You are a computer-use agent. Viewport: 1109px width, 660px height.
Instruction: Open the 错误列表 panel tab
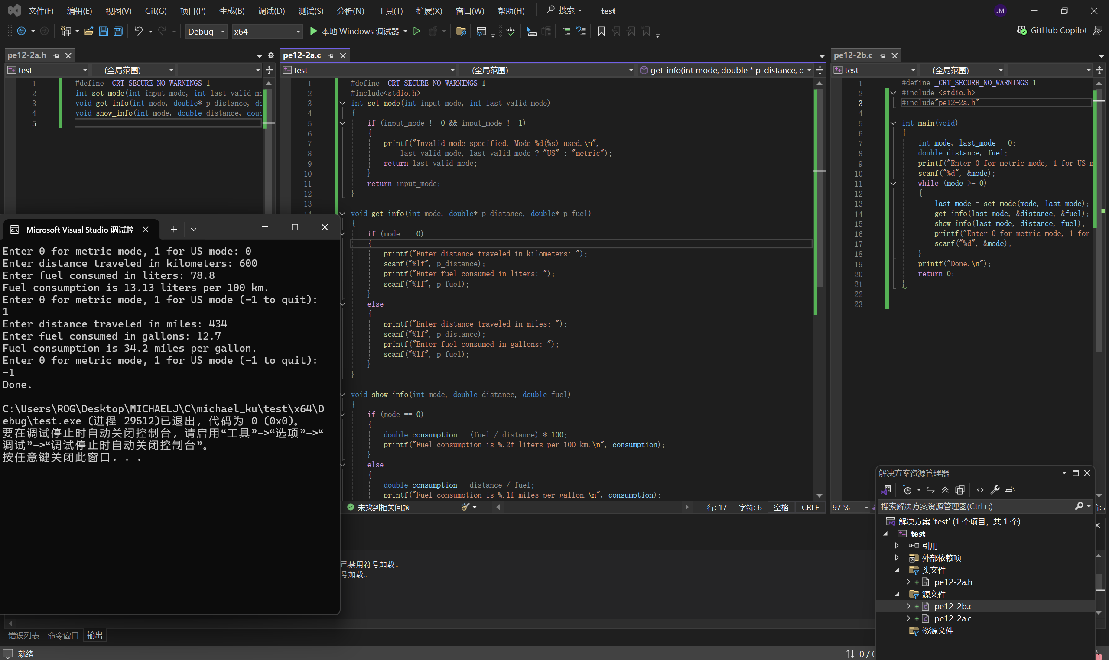point(23,636)
